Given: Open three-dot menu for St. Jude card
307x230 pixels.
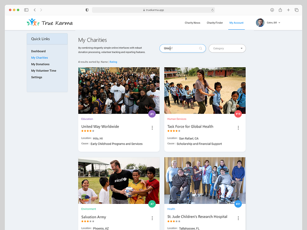Looking at the screenshot, I should click(x=238, y=218).
